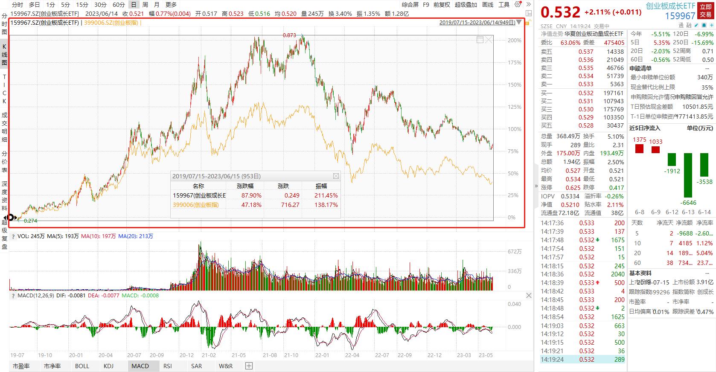Switch to the 市净率 indicator tab
Screen dimensions: 716x372
click(52, 366)
